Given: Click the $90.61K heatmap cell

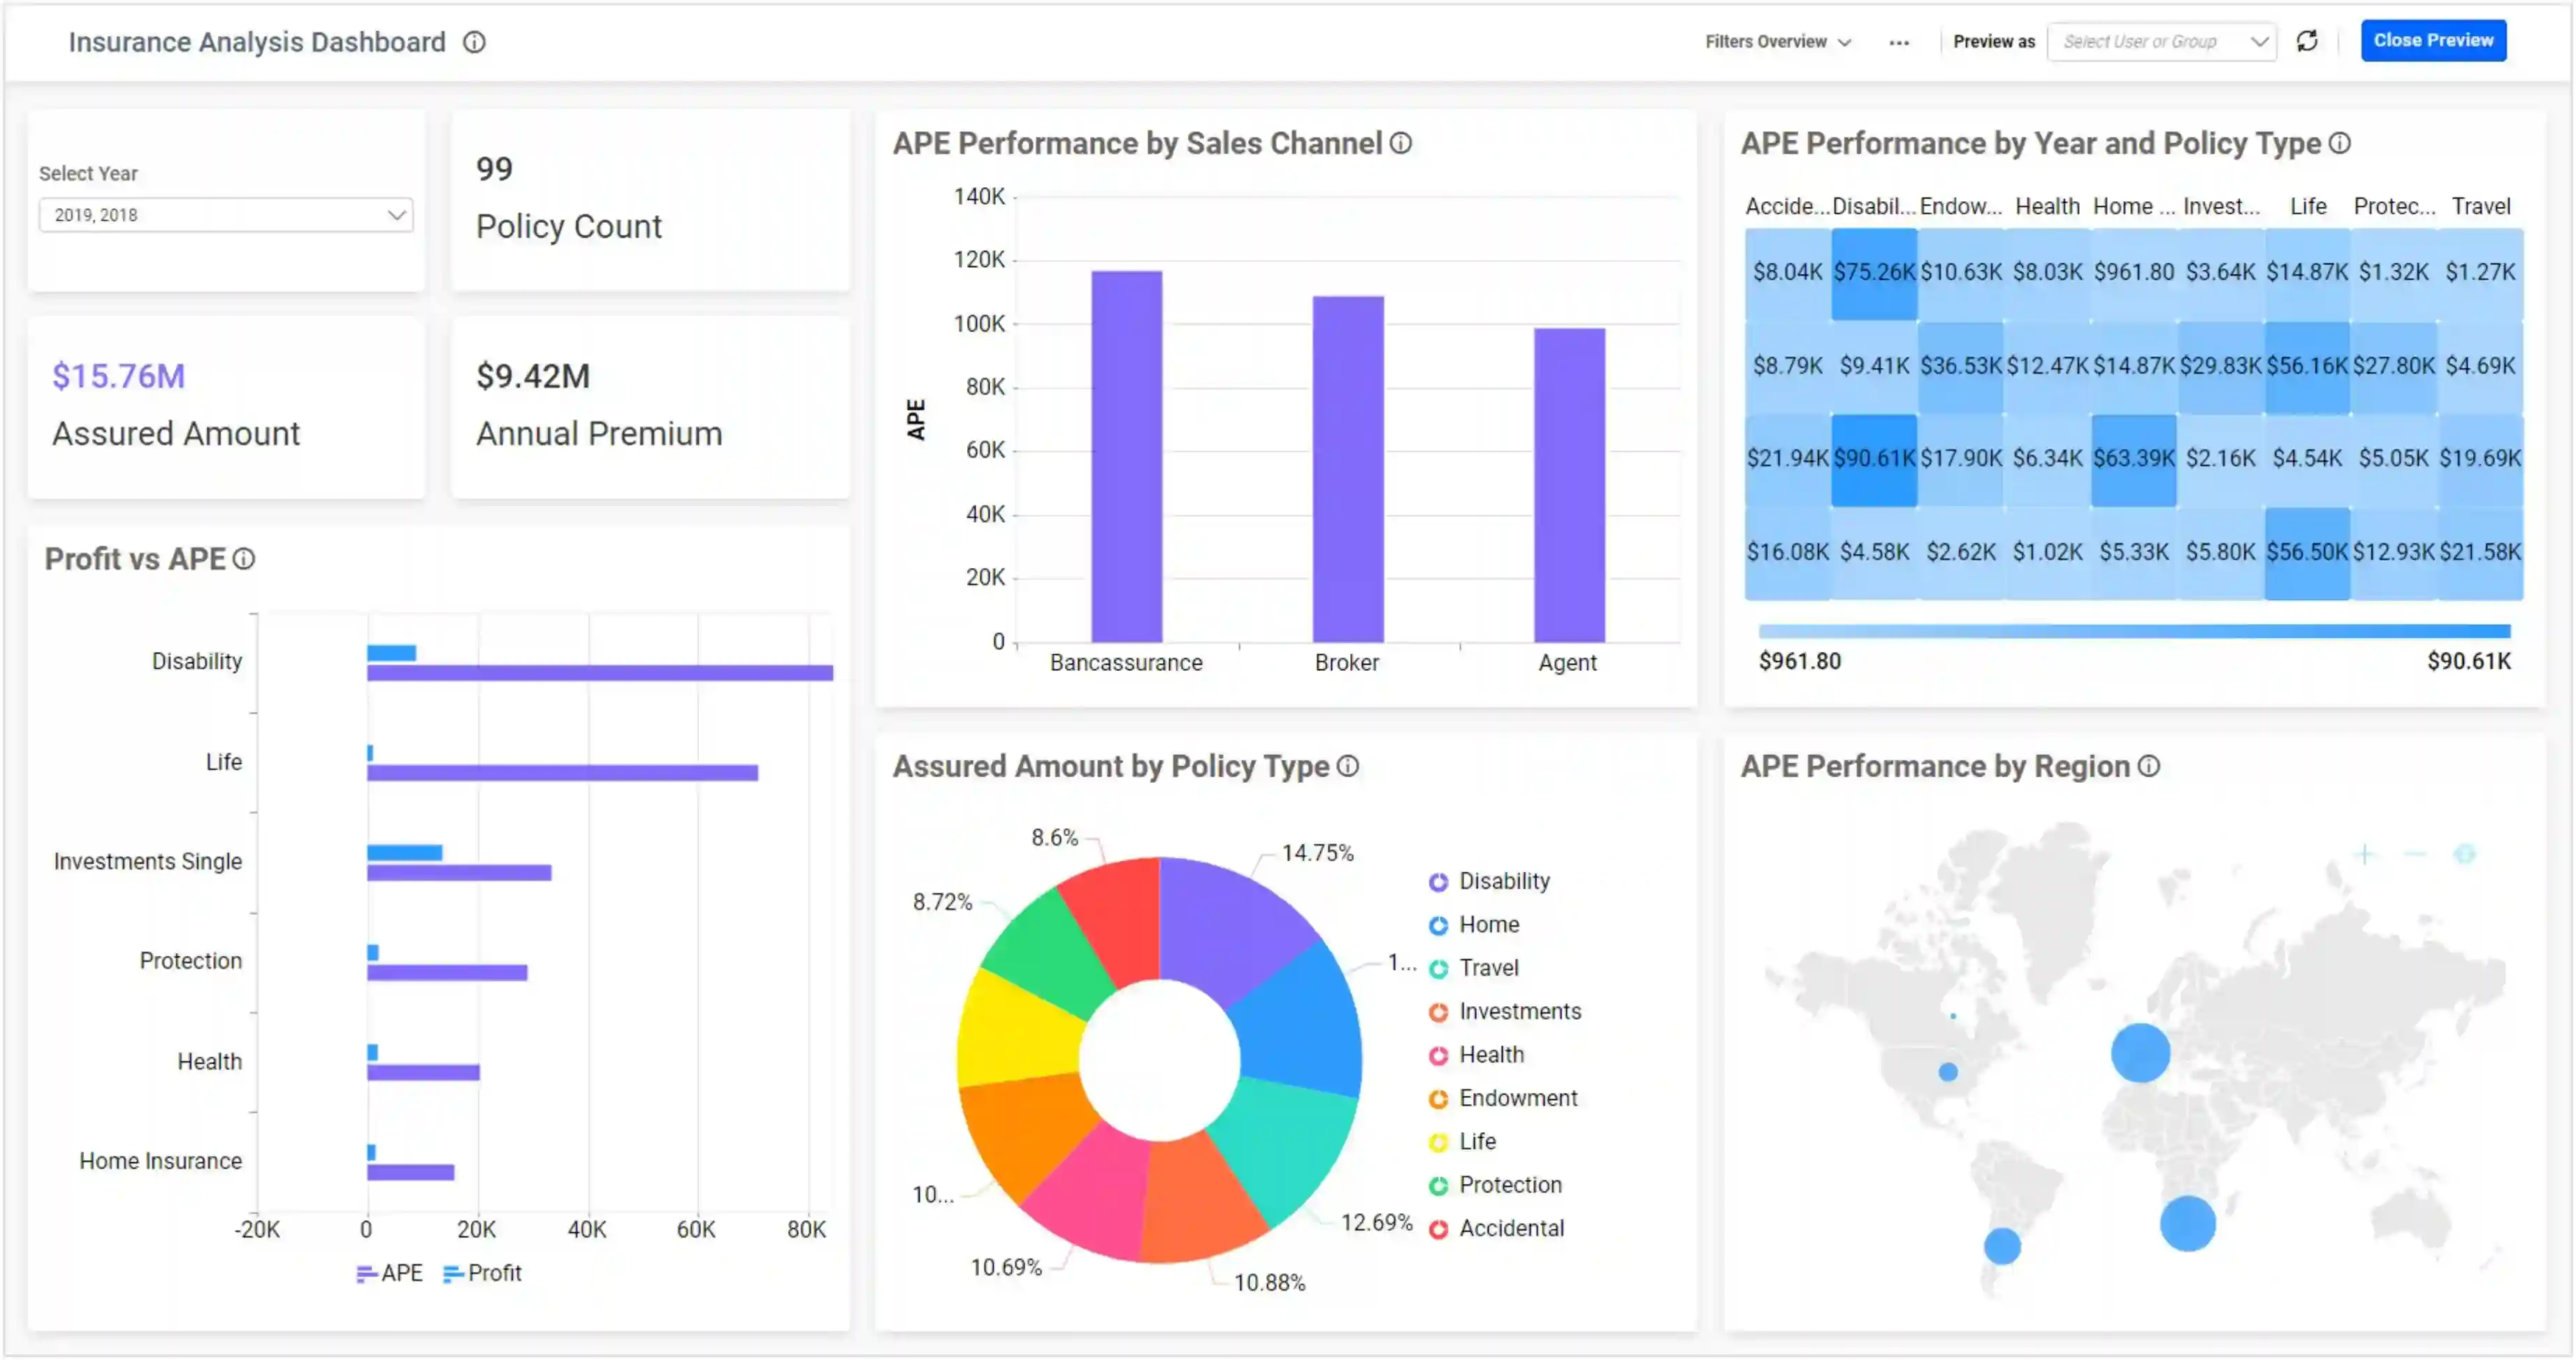Looking at the screenshot, I should (x=1874, y=459).
